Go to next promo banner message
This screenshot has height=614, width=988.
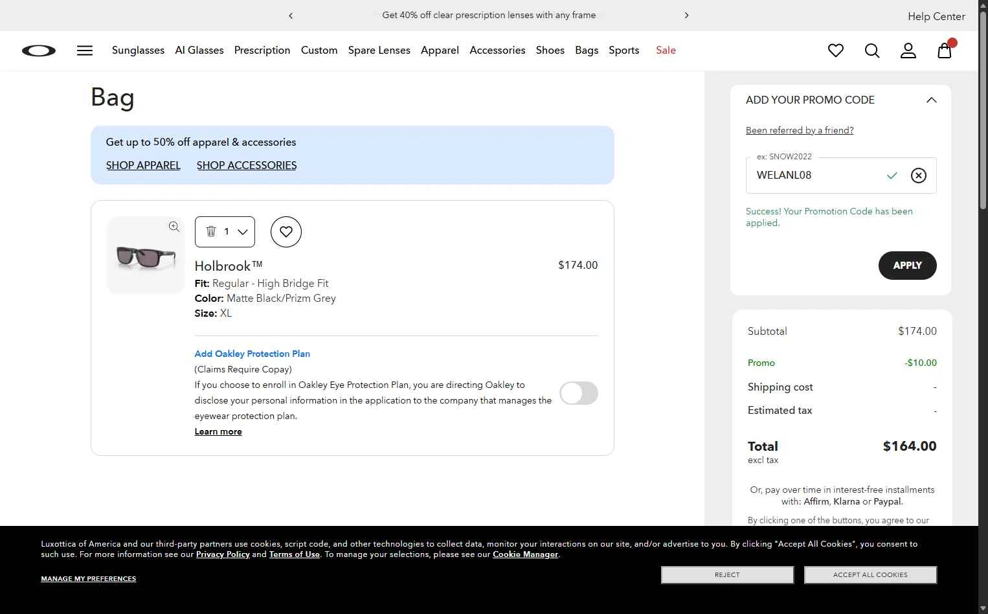686,16
